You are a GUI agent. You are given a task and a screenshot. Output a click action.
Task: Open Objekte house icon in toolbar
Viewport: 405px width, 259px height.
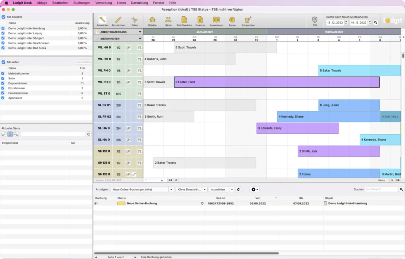152,20
